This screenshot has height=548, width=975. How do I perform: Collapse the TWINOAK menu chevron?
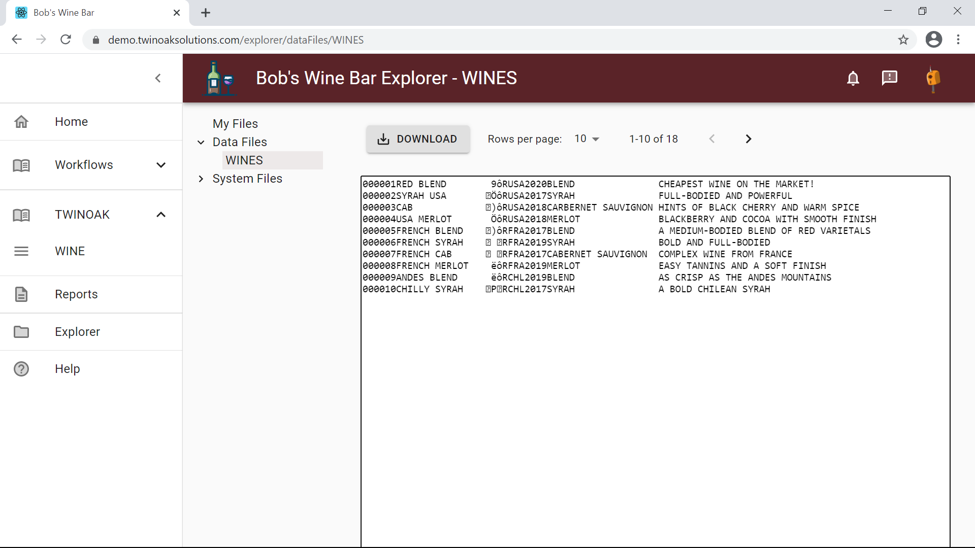[x=161, y=215]
